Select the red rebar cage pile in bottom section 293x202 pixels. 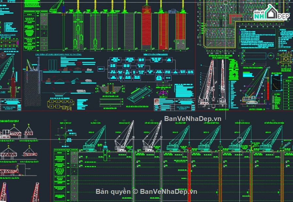click(x=189, y=174)
